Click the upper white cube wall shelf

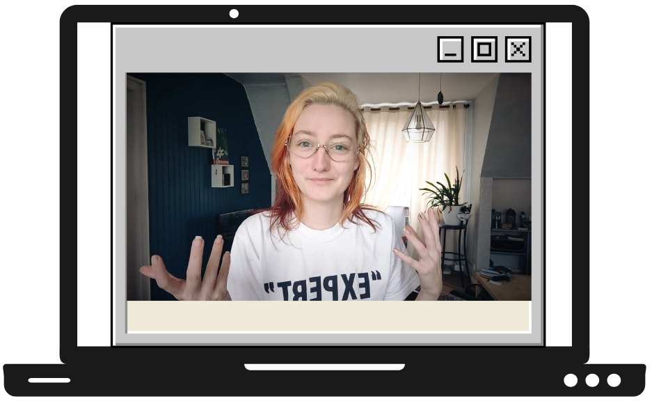click(201, 132)
